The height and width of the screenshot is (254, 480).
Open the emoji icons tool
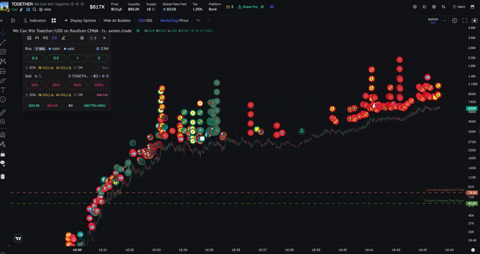[3, 100]
